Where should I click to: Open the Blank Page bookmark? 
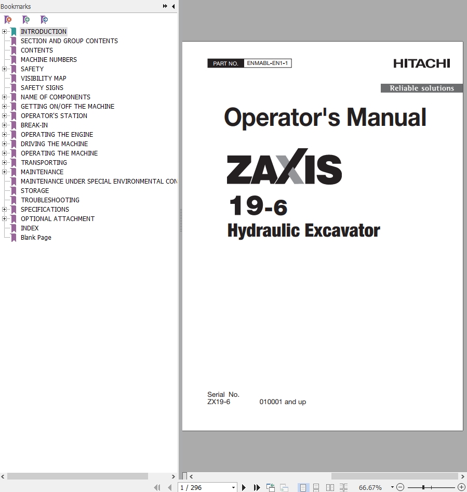36,238
